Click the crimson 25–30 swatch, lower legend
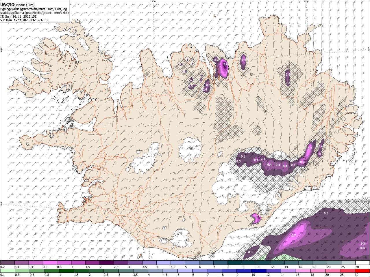Screen dimensions: 370x277 point(347,271)
